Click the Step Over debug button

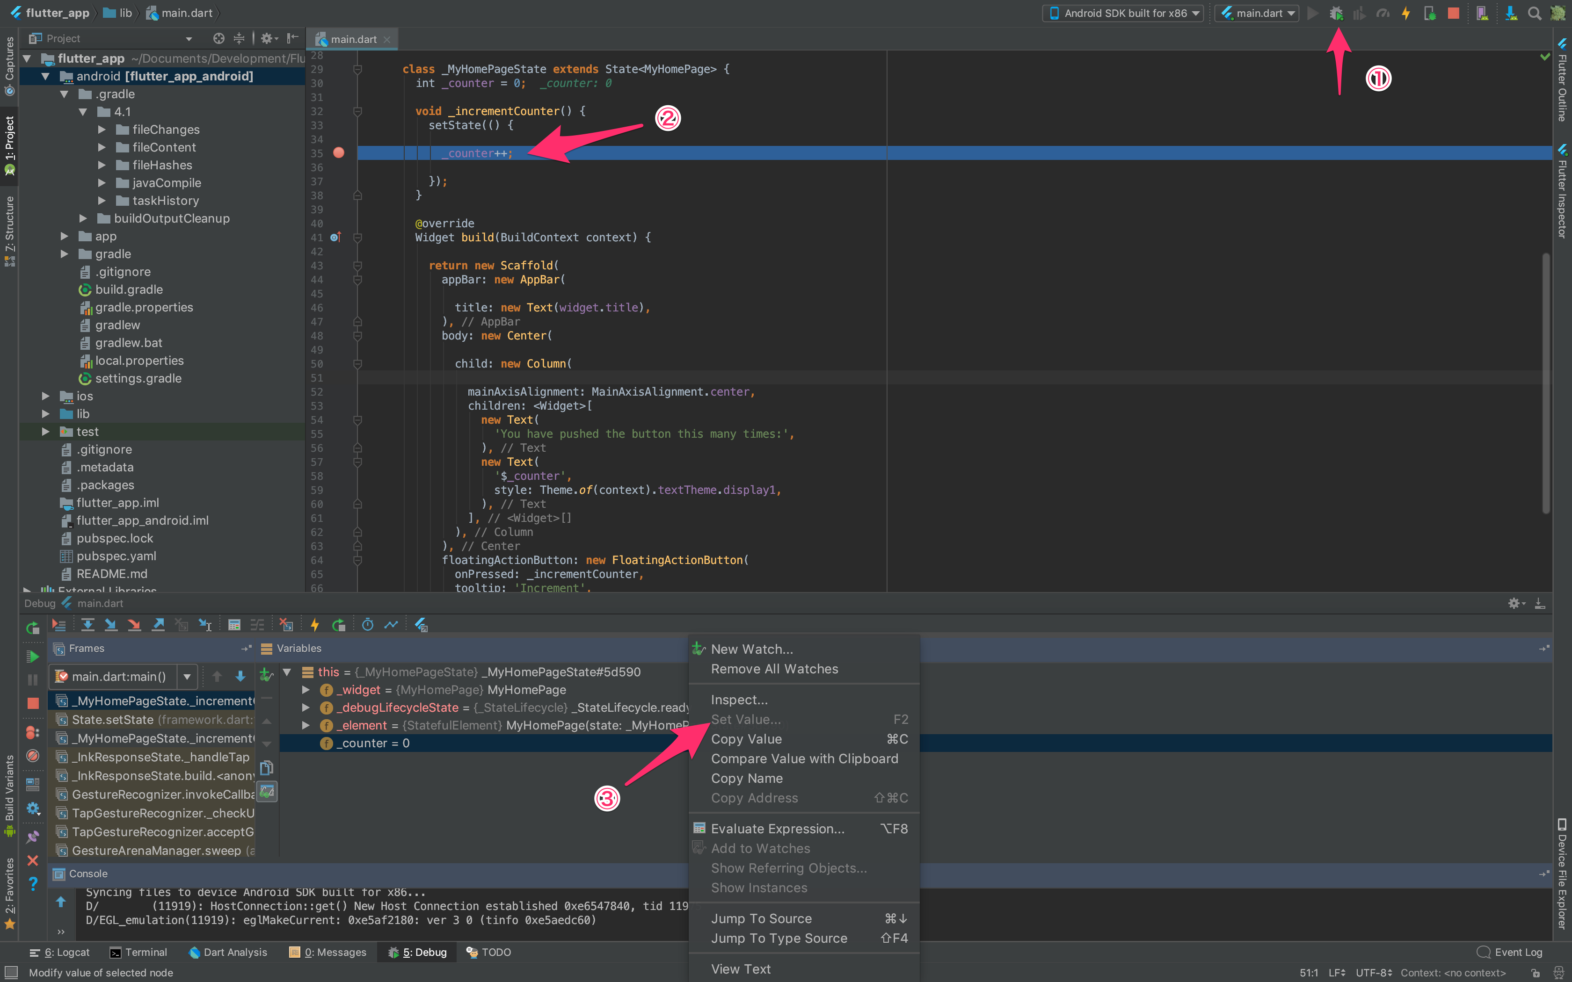(x=87, y=625)
